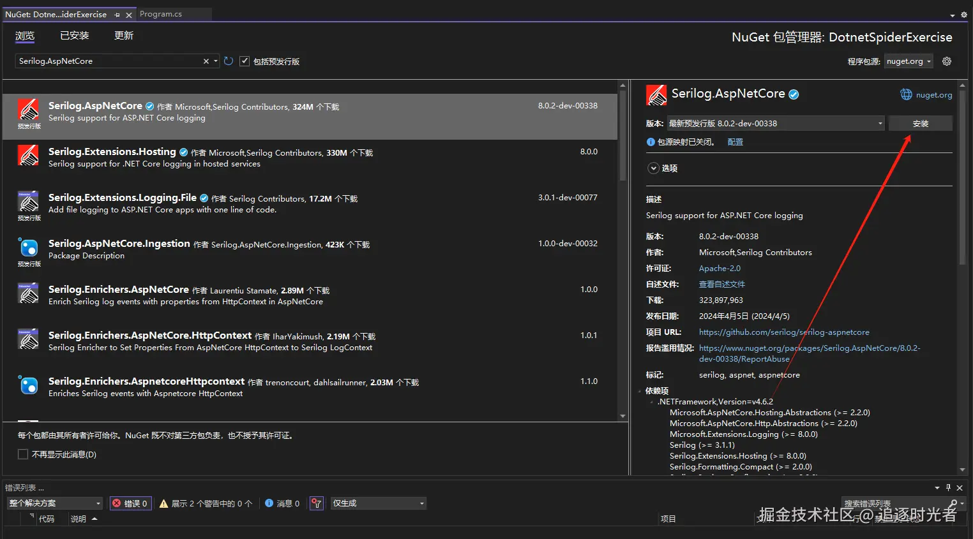Open the Apache-2.0 license link
Image resolution: width=973 pixels, height=539 pixels.
[x=720, y=269]
